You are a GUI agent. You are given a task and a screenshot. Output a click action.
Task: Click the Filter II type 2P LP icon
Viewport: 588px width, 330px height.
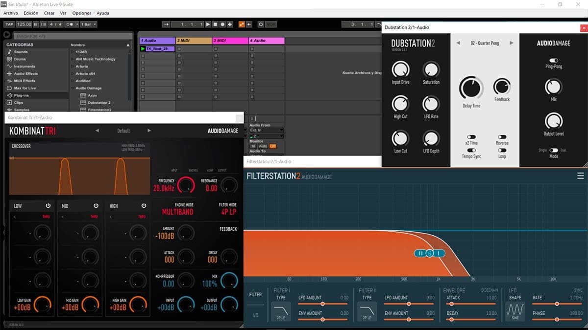(x=367, y=311)
